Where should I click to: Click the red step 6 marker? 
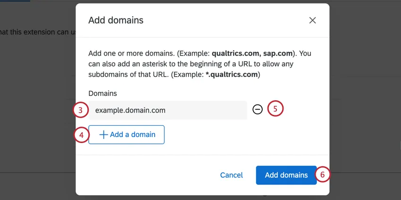[x=322, y=175]
